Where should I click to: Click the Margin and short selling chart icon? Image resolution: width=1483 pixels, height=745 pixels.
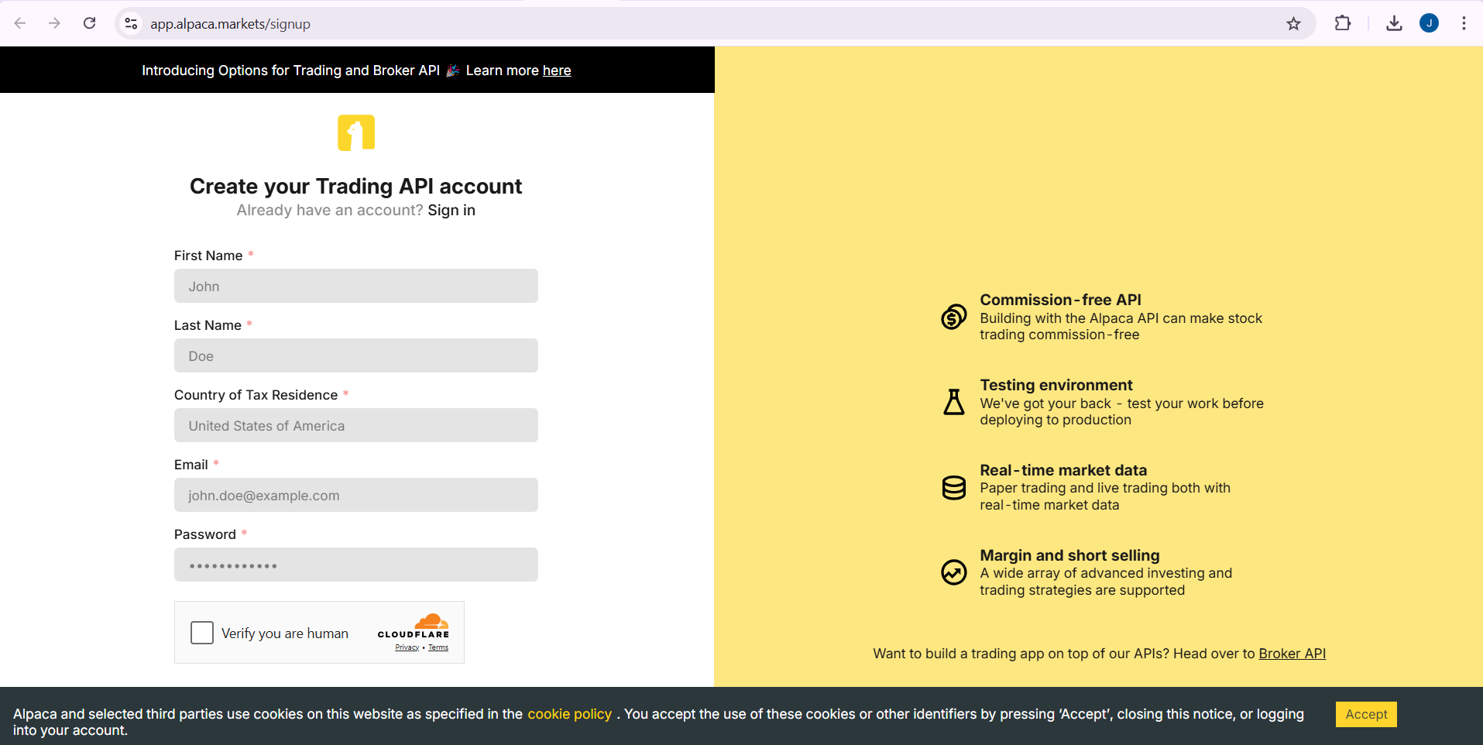click(954, 572)
